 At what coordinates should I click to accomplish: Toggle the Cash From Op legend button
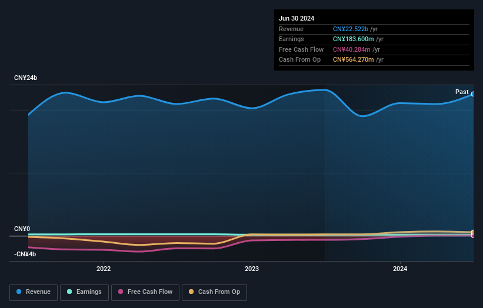(x=214, y=292)
